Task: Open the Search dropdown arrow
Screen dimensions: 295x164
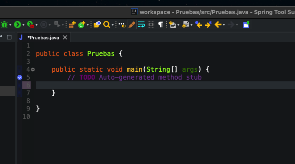Action: point(112,25)
